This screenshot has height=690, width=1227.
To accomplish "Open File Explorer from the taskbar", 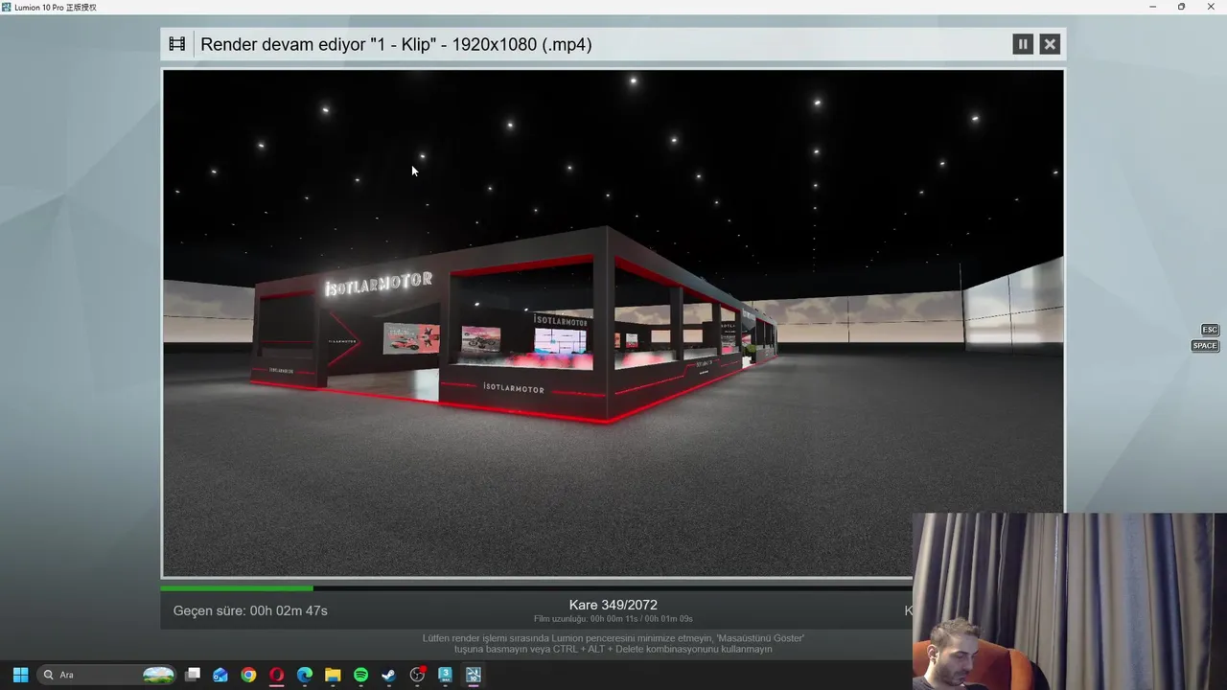I will click(x=333, y=675).
